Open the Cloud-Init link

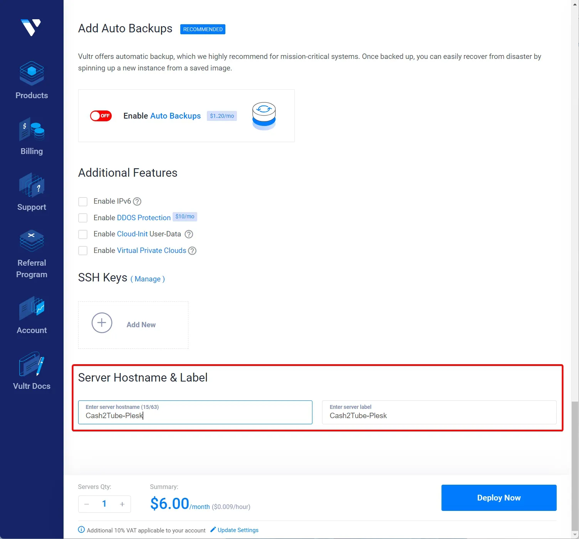click(132, 234)
